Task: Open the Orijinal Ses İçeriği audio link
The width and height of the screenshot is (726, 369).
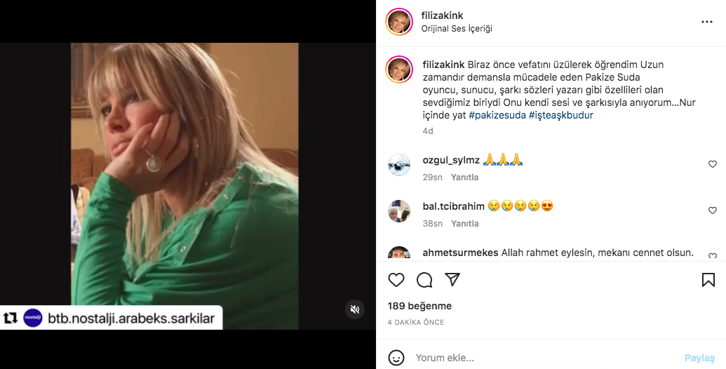Action: point(457,29)
